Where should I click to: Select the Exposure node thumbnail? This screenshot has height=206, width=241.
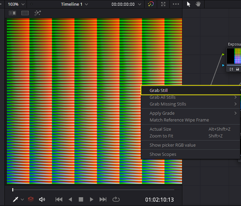[234, 56]
